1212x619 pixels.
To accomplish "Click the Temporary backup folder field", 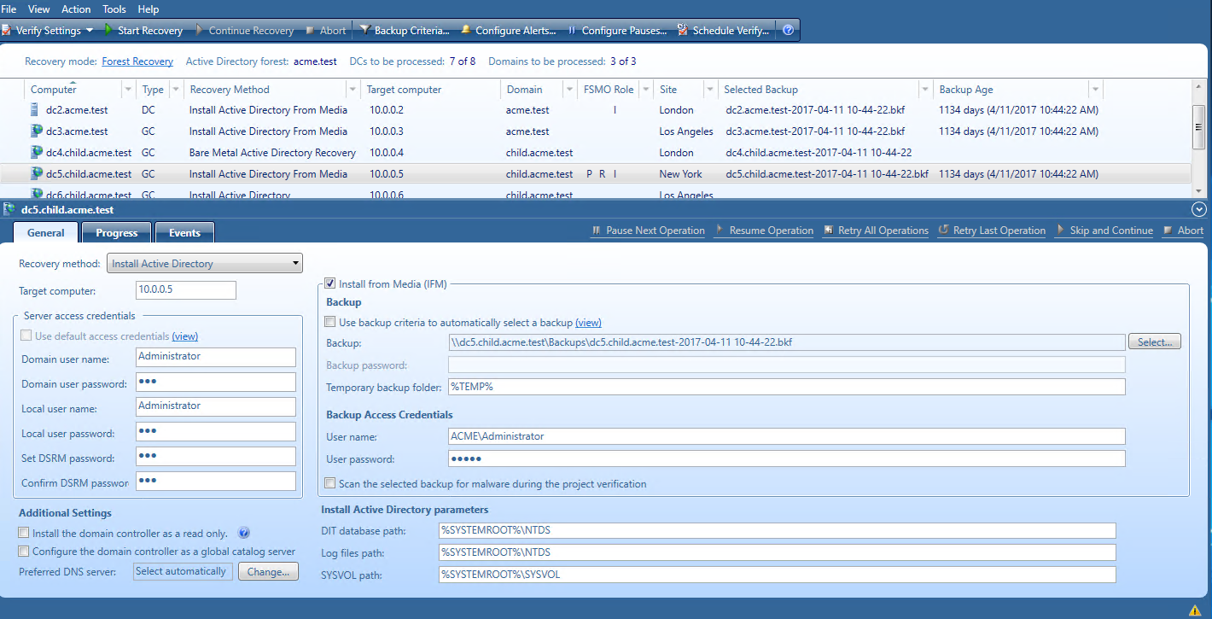I will (785, 387).
